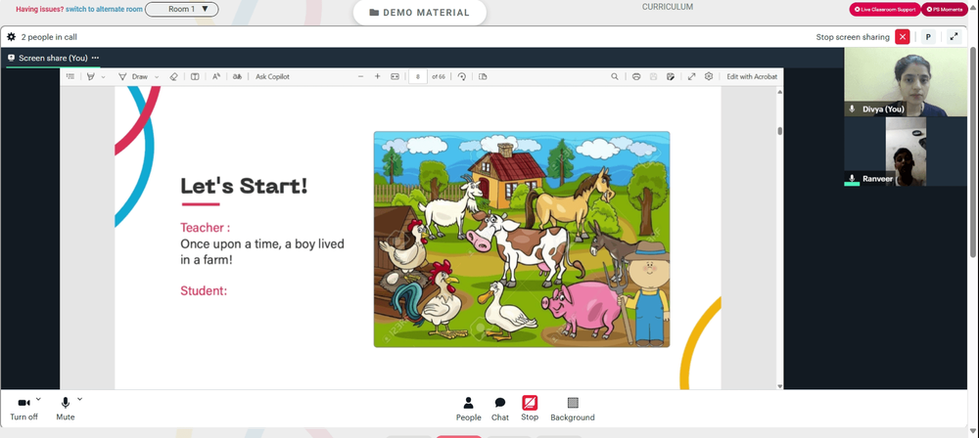Click the Save as icon in PDF toolbar
979x438 pixels.
pyautogui.click(x=671, y=76)
